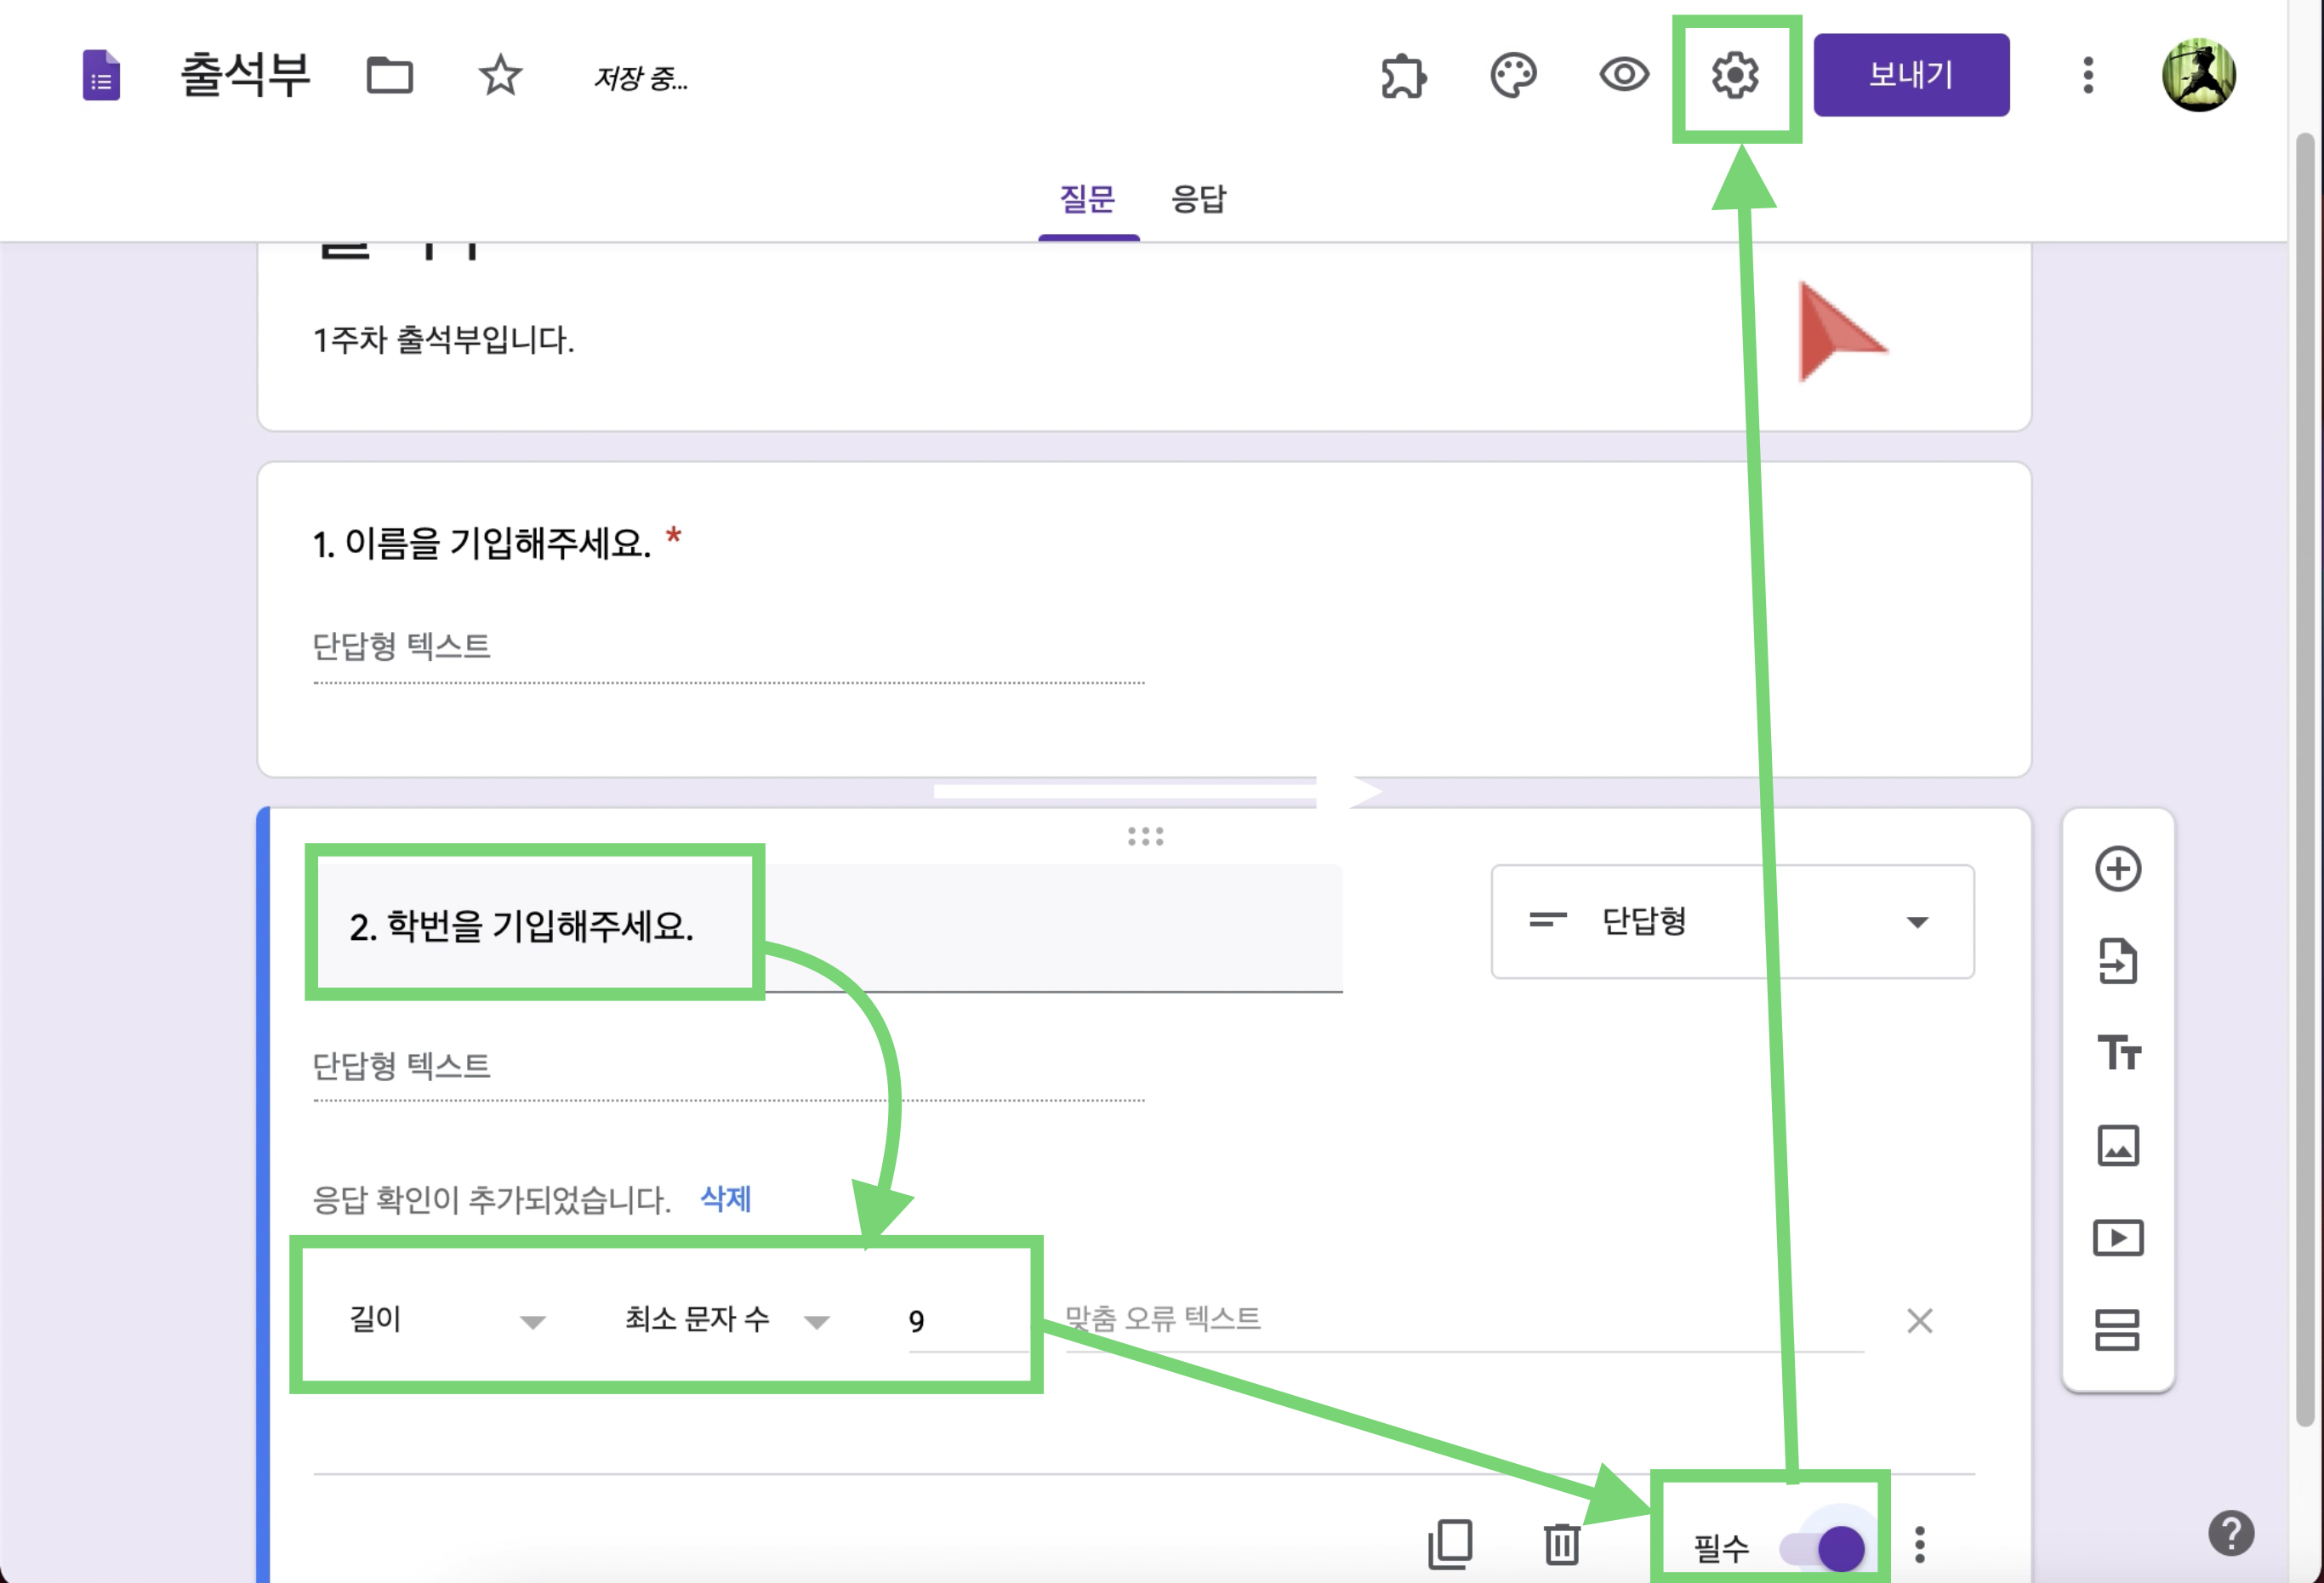Click the 삭제 link for response validation
The height and width of the screenshot is (1583, 2324).
pos(725,1198)
